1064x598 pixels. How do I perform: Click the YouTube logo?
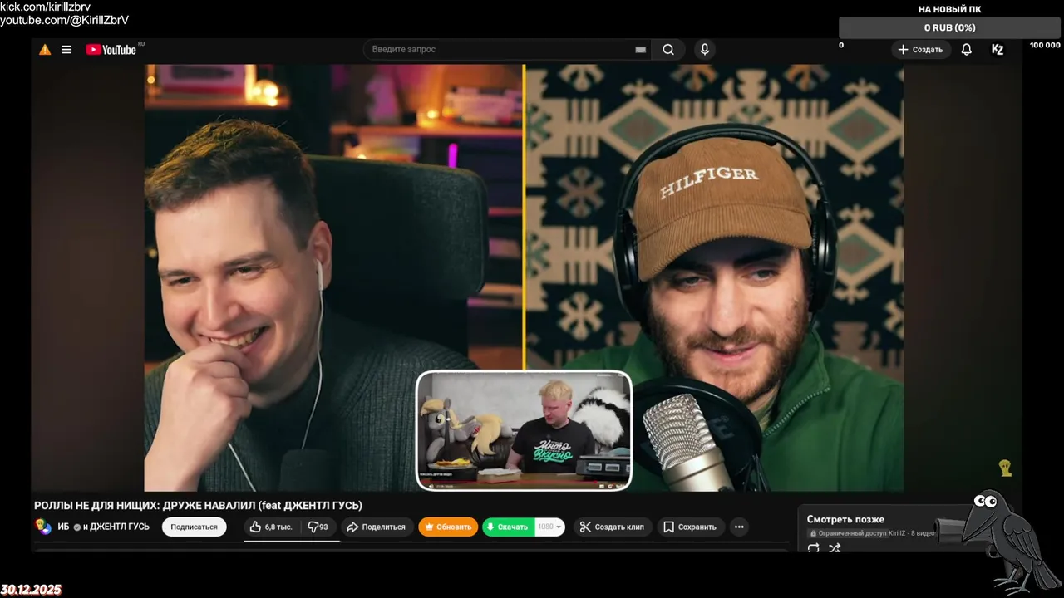pyautogui.click(x=111, y=50)
